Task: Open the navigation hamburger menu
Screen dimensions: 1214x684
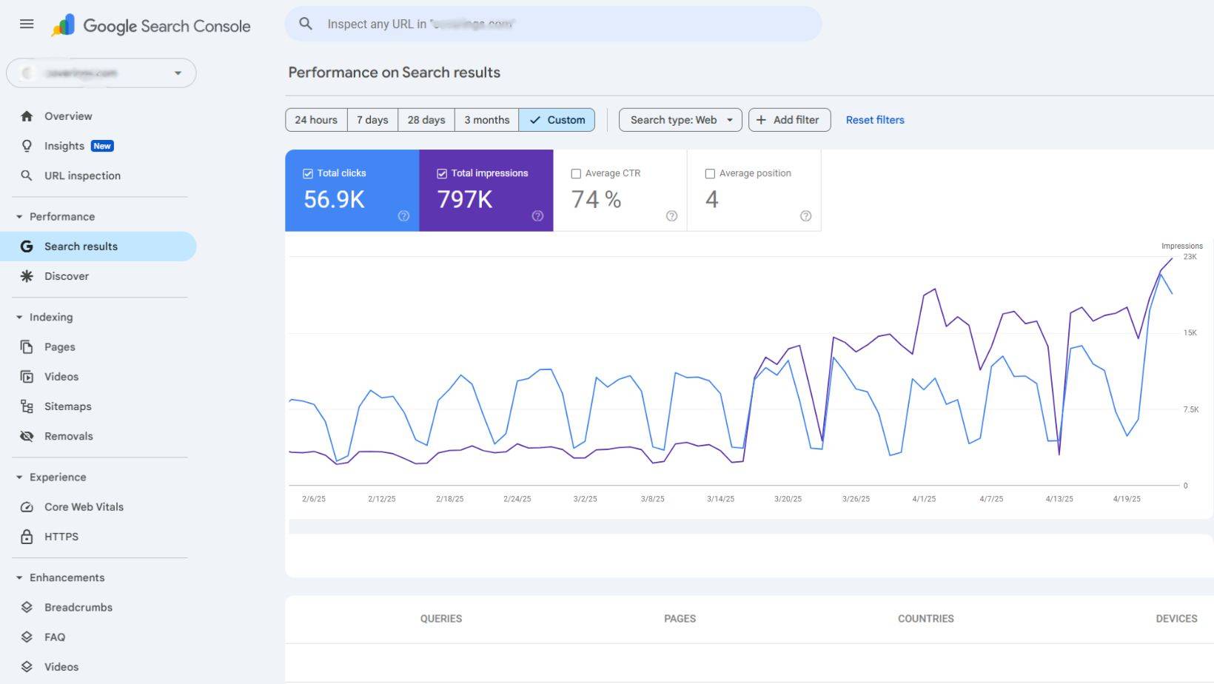Action: coord(26,24)
